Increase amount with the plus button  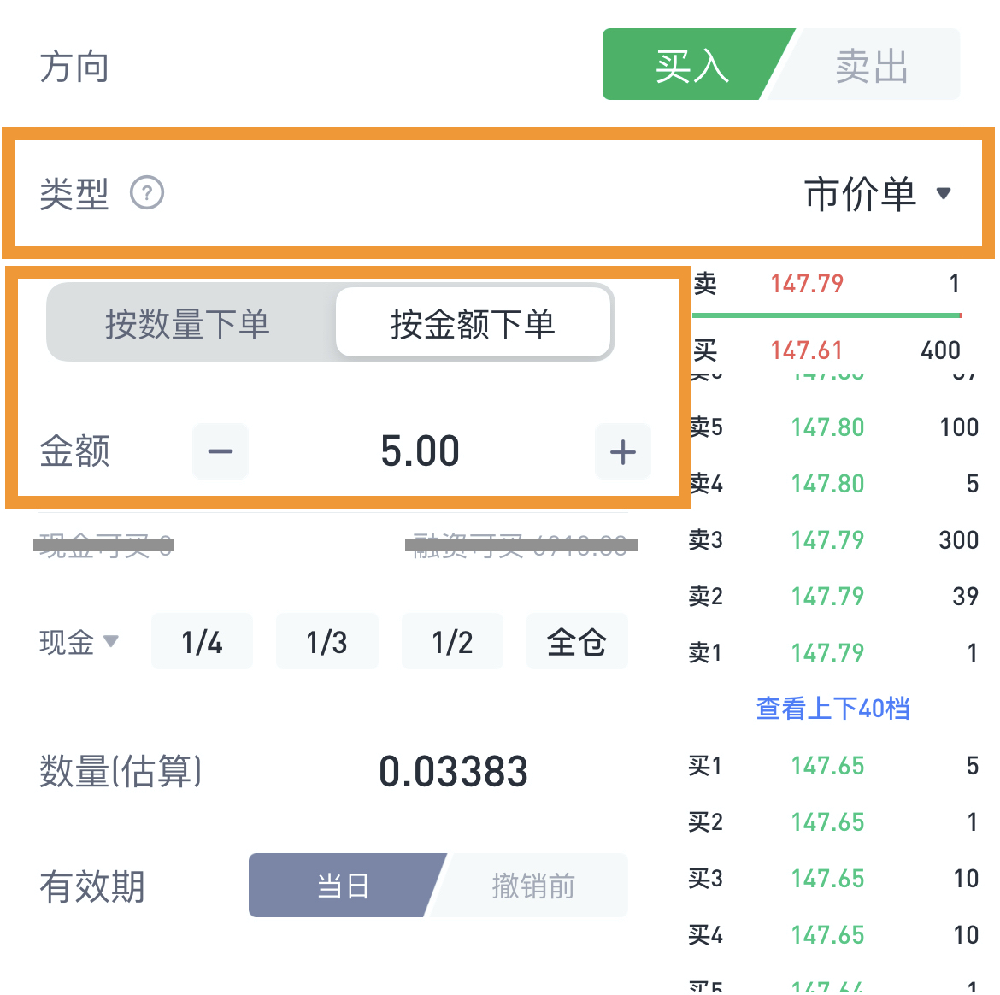pos(623,451)
